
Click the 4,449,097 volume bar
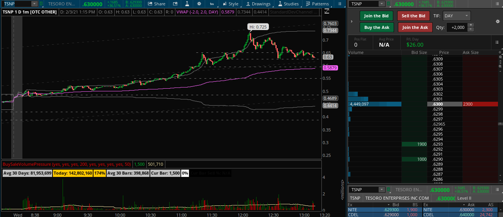point(375,104)
